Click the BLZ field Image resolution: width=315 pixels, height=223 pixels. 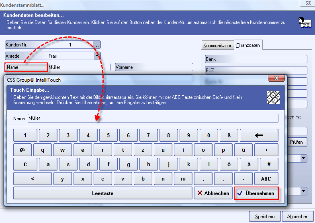[x=256, y=70]
